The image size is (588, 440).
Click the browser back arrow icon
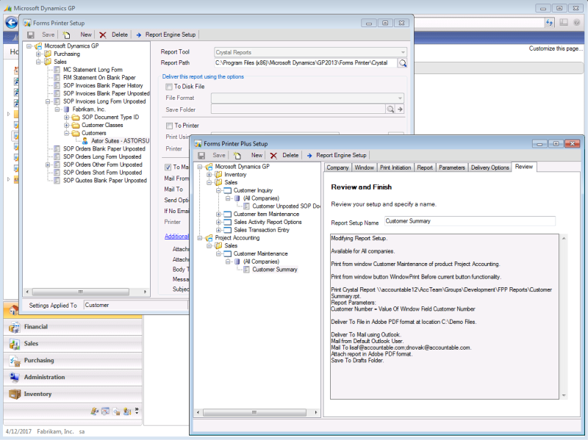point(11,23)
